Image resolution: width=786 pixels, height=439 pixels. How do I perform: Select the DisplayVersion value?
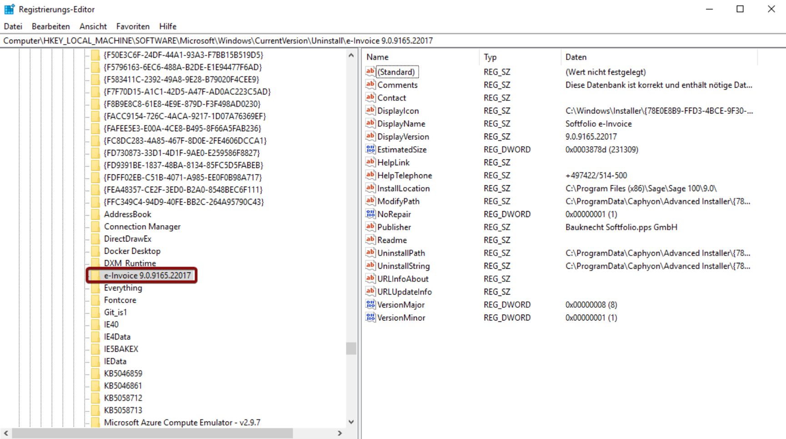point(403,137)
